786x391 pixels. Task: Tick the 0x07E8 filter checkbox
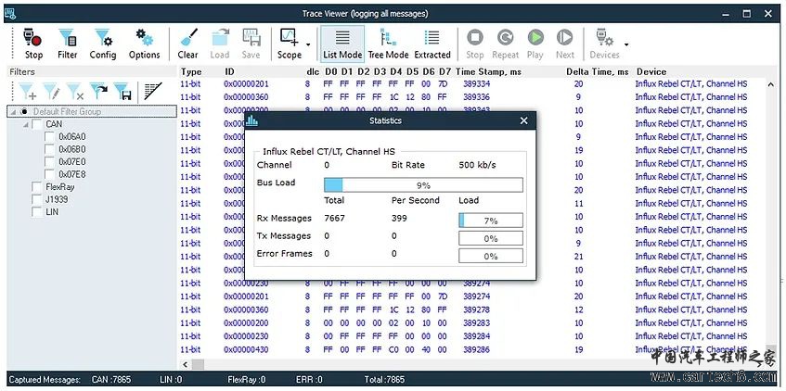49,174
